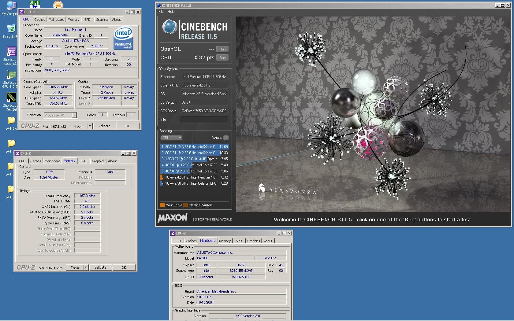Viewport: 514px width, 321px height.
Task: Click the Core Speed 2405.24 MHz value
Action: point(58,87)
